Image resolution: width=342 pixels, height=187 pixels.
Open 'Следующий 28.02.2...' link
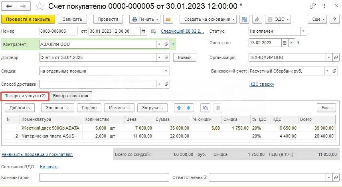point(182,31)
